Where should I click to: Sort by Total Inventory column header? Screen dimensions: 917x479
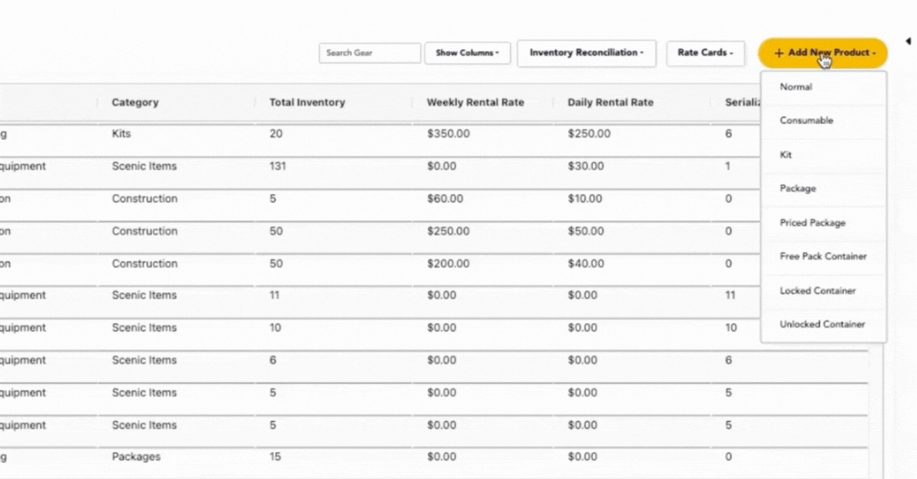click(307, 102)
